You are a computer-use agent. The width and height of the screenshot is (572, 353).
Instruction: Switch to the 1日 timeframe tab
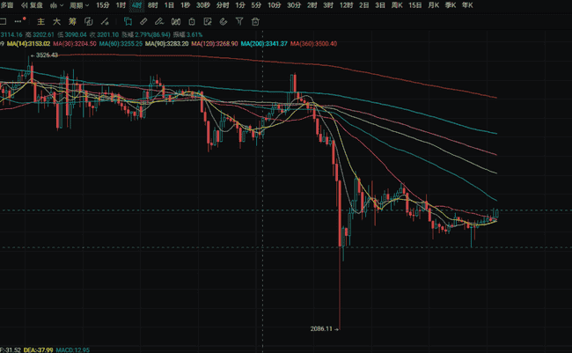(x=169, y=5)
